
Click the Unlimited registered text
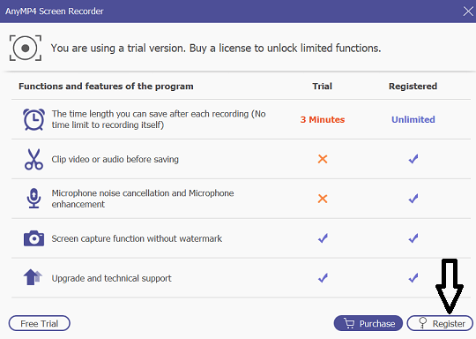coord(413,119)
